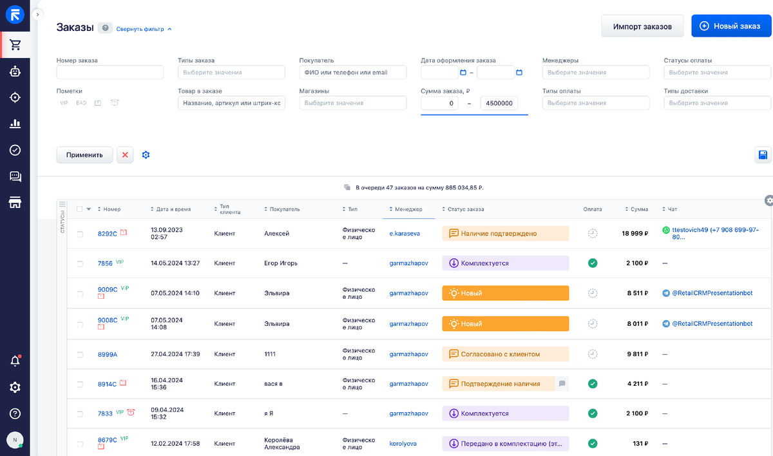Image resolution: width=773 pixels, height=456 pixels.
Task: Open the Orders cart icon in the sidebar
Action: point(15,45)
